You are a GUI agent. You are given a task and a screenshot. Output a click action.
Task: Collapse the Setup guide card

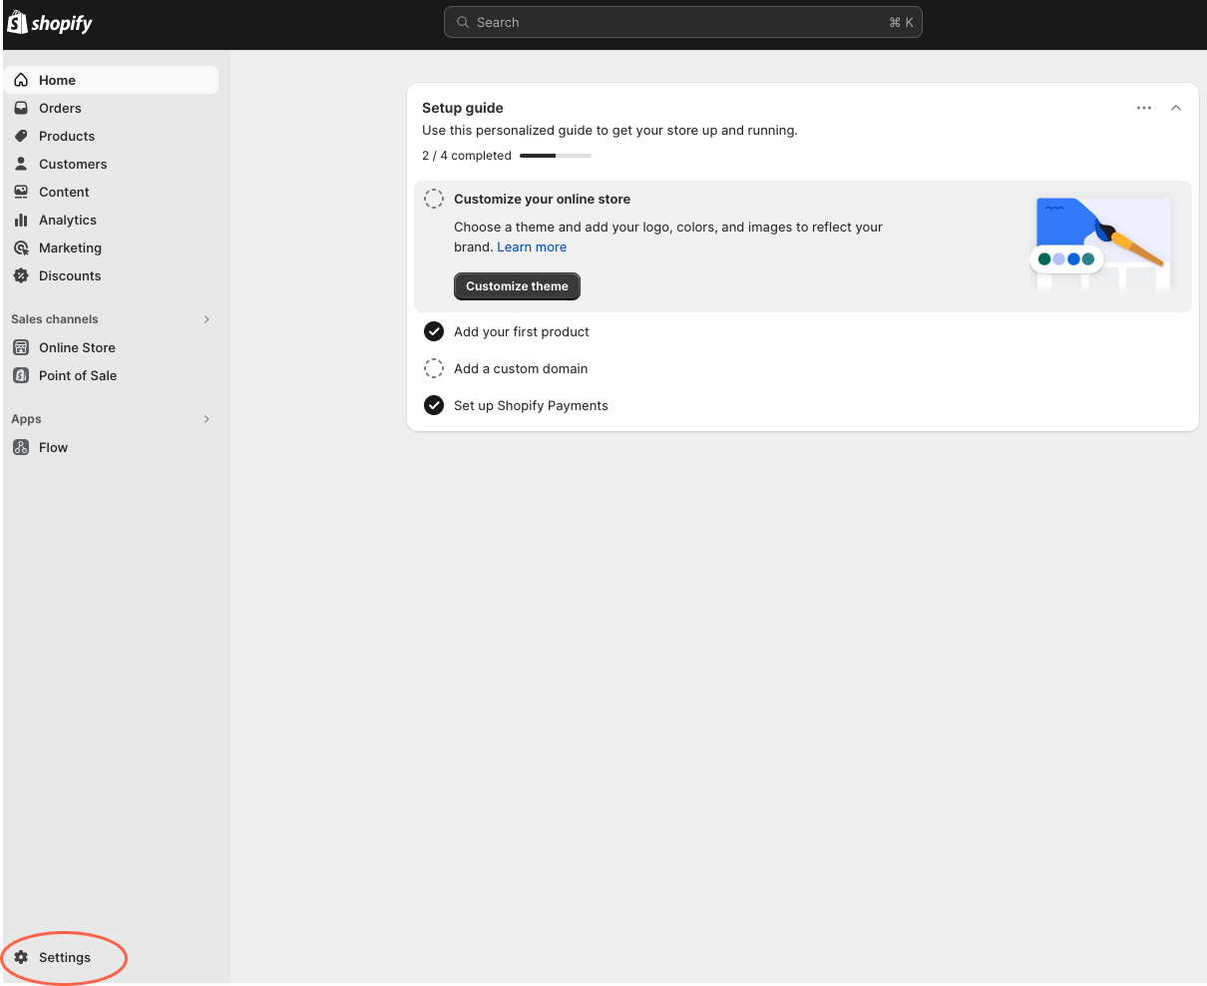(x=1175, y=108)
